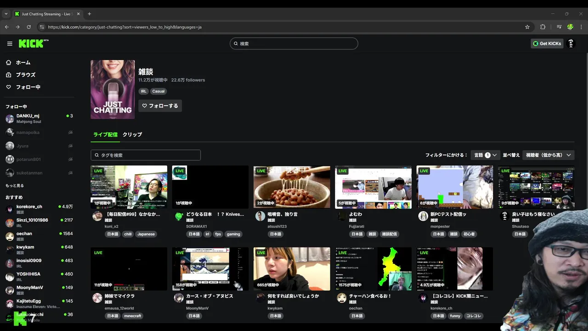Open the emausa_12world Minecraft stream thumbnail
Viewport: 588px width, 331px height.
pos(129,269)
